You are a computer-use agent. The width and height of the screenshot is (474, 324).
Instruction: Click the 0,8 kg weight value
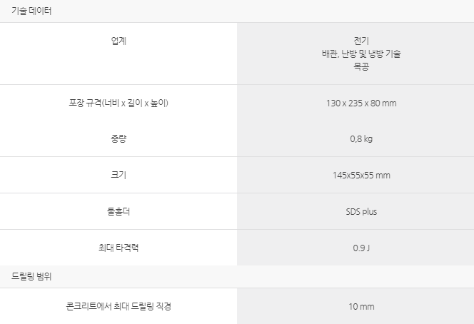[x=361, y=139]
